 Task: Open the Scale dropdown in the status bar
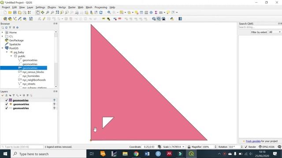tap(183, 147)
